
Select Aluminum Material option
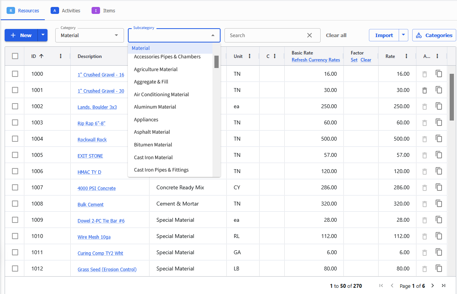click(170, 107)
